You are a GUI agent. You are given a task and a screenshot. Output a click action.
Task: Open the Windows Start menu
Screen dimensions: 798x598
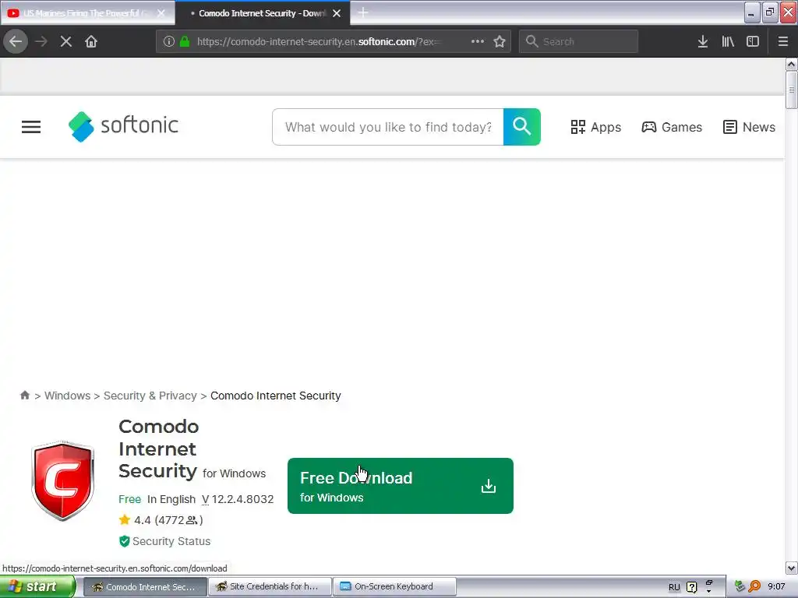tap(37, 587)
